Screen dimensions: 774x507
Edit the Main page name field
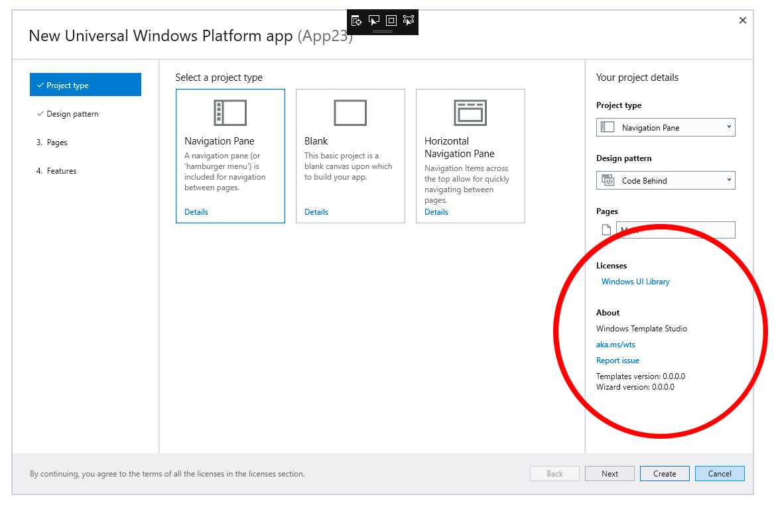(x=676, y=230)
